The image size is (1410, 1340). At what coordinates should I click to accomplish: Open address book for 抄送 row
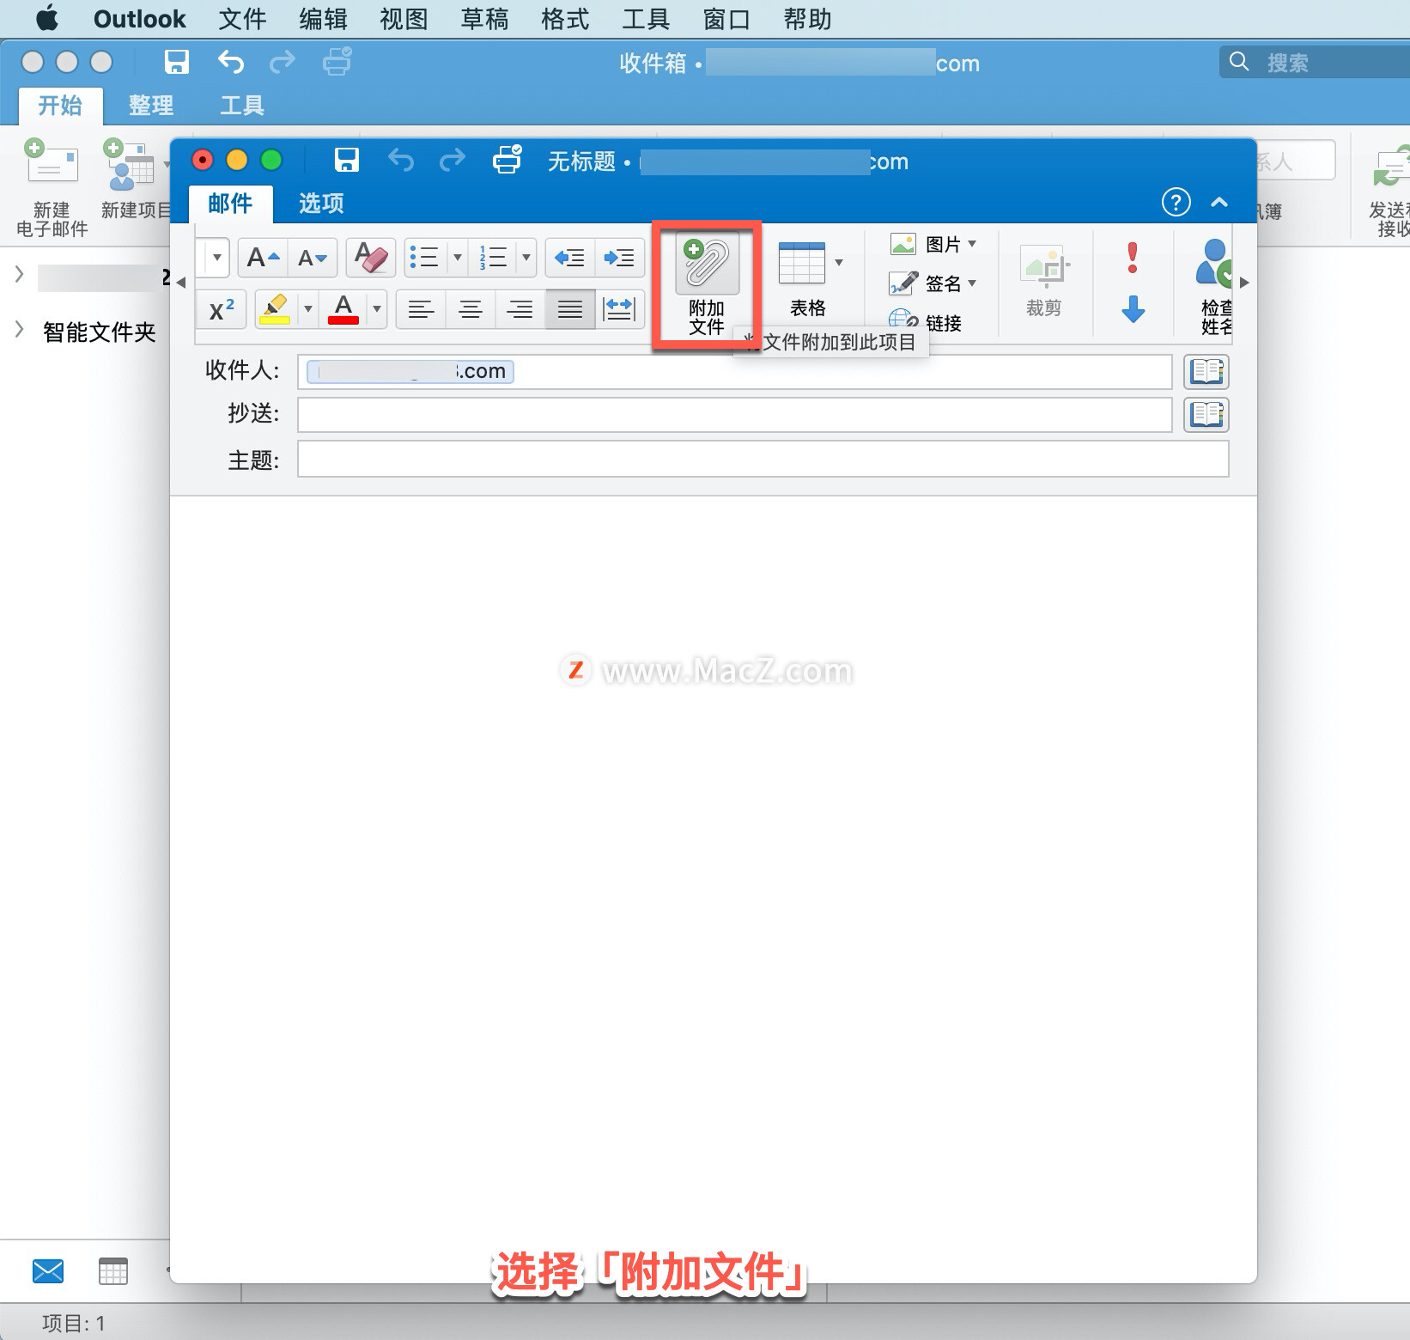(1206, 415)
